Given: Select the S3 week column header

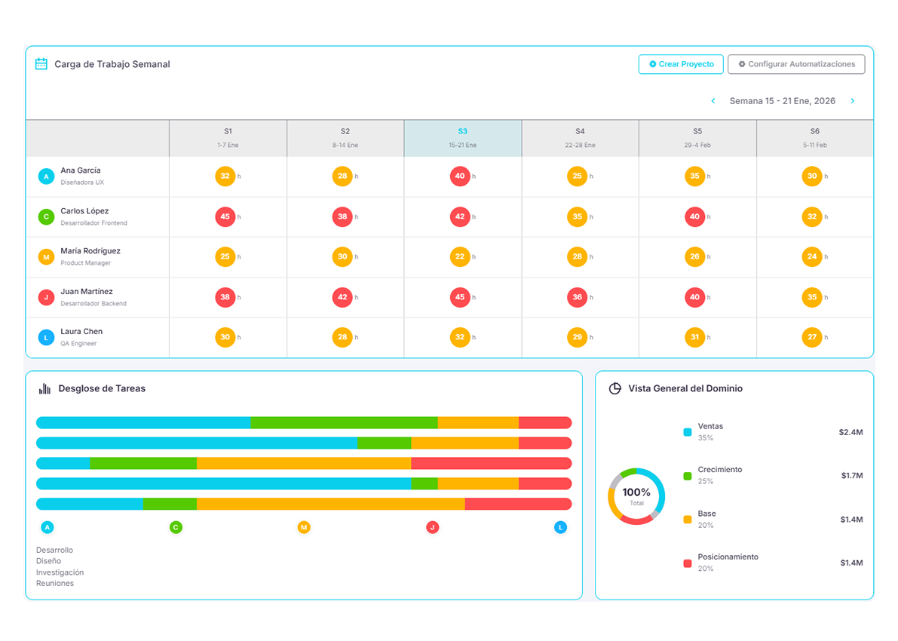Looking at the screenshot, I should (462, 138).
